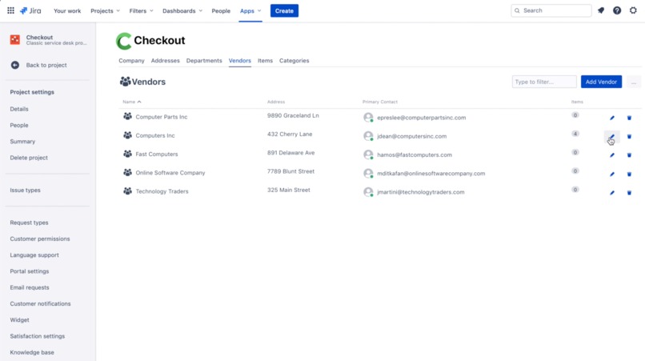Screen dimensions: 645x361
Task: Edit the Technology Traders vendor
Action: tap(612, 193)
